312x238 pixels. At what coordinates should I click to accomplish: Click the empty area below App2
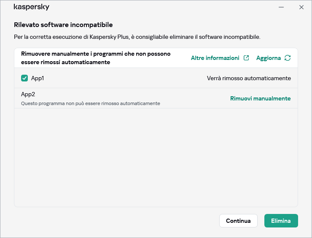click(x=156, y=156)
